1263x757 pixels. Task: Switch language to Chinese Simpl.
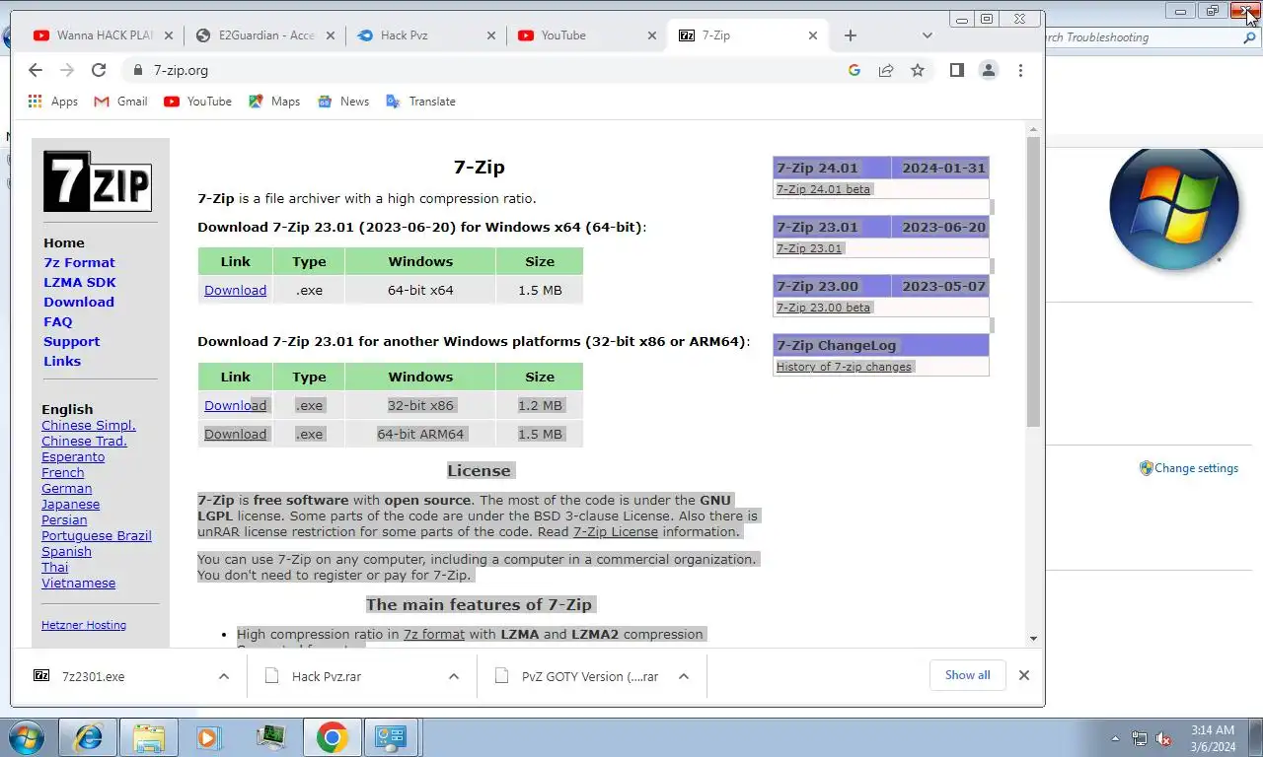click(89, 425)
